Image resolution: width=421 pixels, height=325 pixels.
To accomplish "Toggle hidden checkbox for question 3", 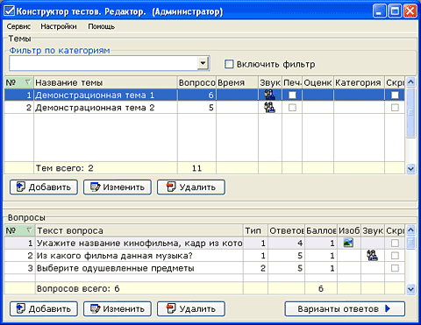I will pyautogui.click(x=395, y=268).
